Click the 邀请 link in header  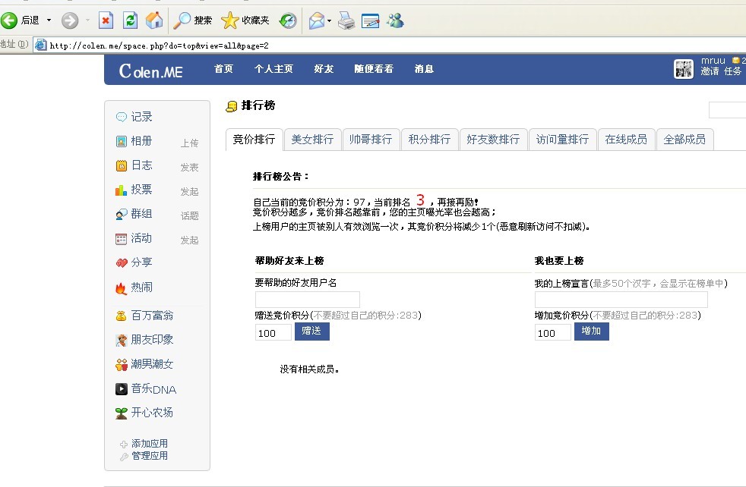[710, 71]
